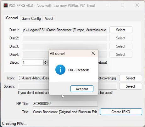The image size is (145, 127).
Task: Click Select button for Splash image
Action: 131,86
